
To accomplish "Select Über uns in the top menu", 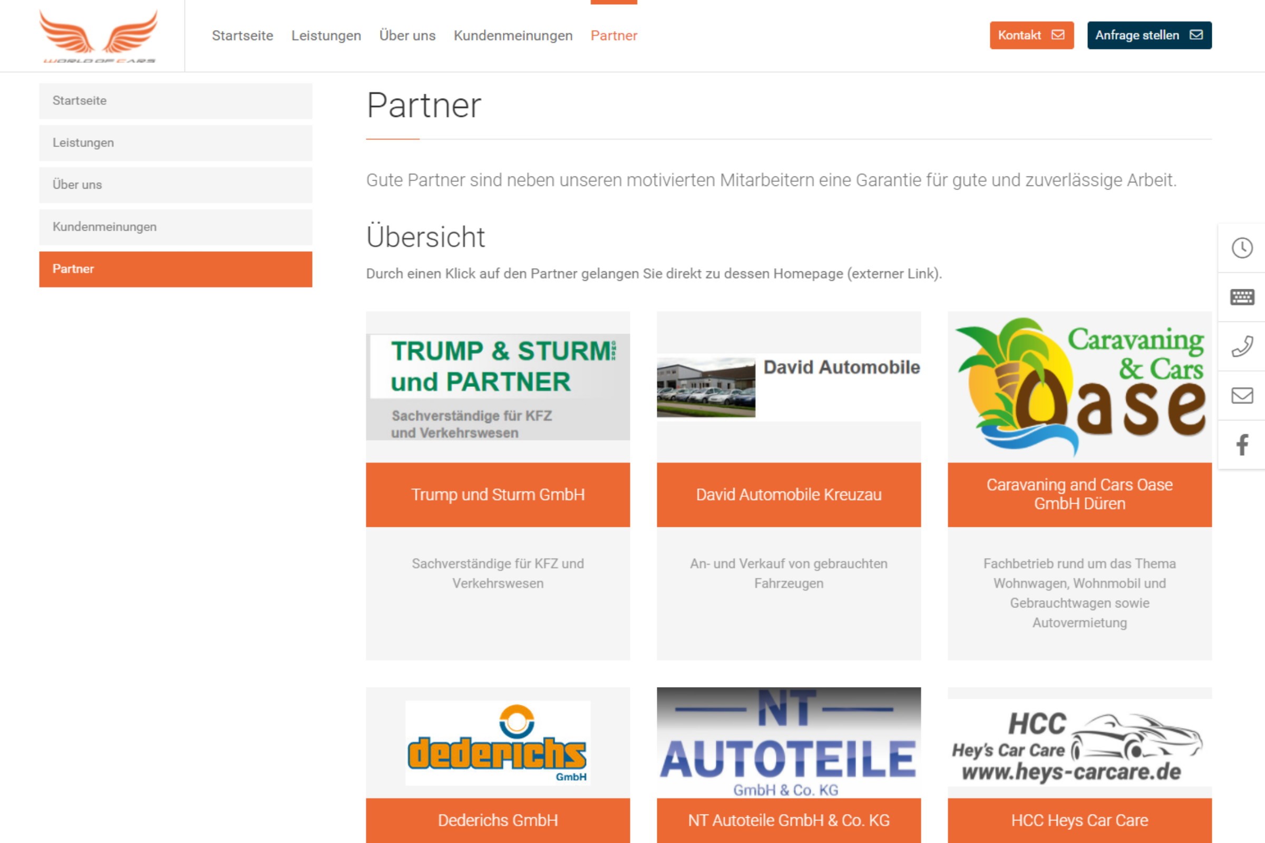I will (407, 35).
